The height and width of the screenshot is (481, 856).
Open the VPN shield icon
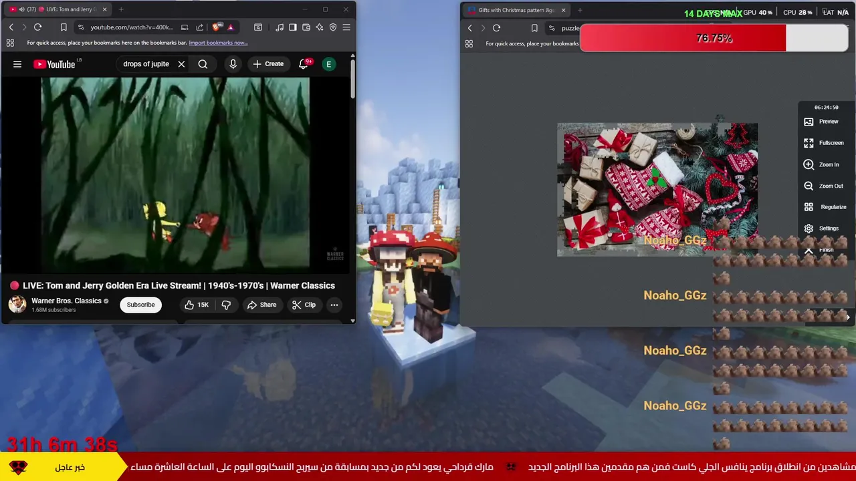pyautogui.click(x=333, y=27)
